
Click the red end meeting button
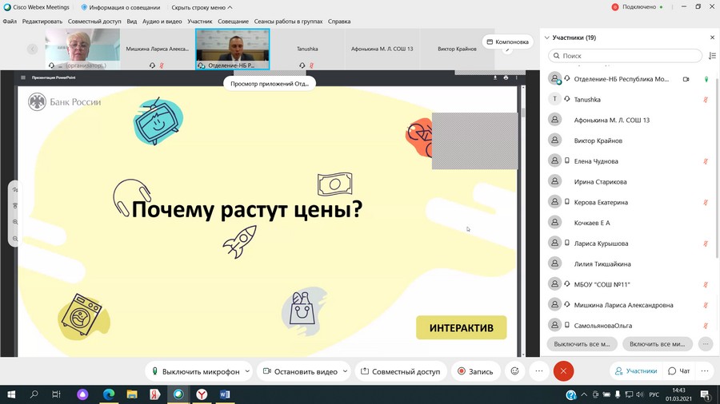pos(563,371)
